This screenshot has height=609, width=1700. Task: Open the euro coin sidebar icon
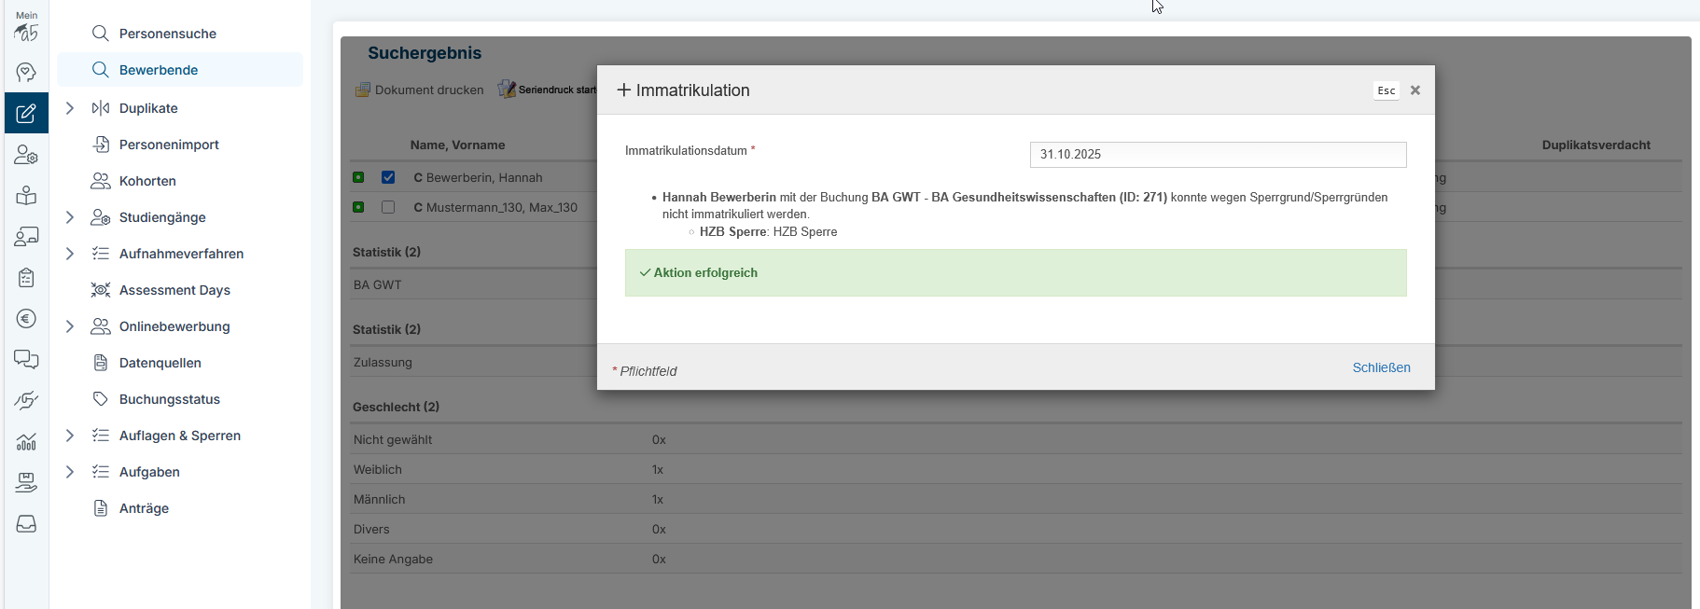pyautogui.click(x=26, y=319)
